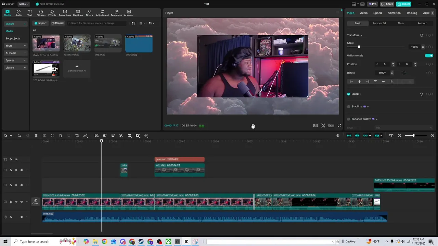Expand the Library section
The width and height of the screenshot is (438, 246).
(x=16, y=68)
